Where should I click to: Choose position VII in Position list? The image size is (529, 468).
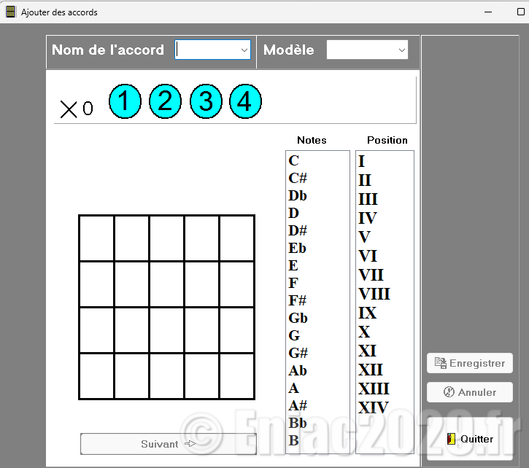[x=371, y=275]
